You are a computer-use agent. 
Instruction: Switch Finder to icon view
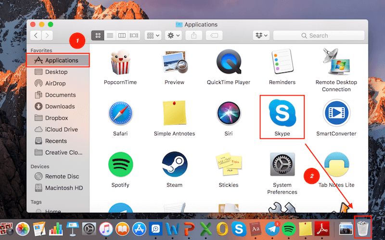coord(98,36)
